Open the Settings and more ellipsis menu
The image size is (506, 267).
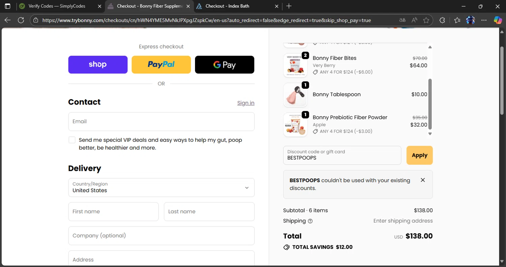click(484, 20)
